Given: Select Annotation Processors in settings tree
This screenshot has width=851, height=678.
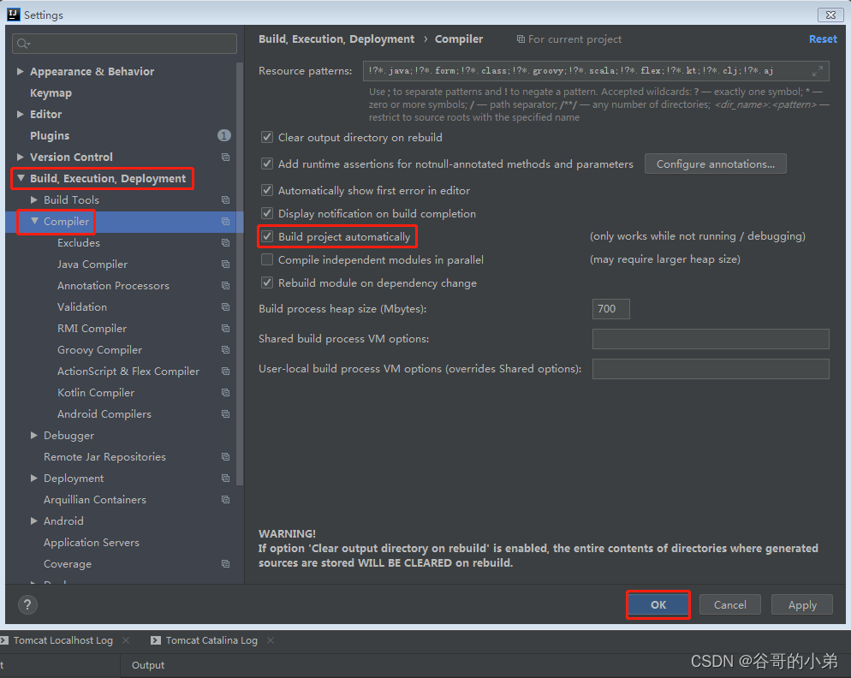Looking at the screenshot, I should (113, 286).
